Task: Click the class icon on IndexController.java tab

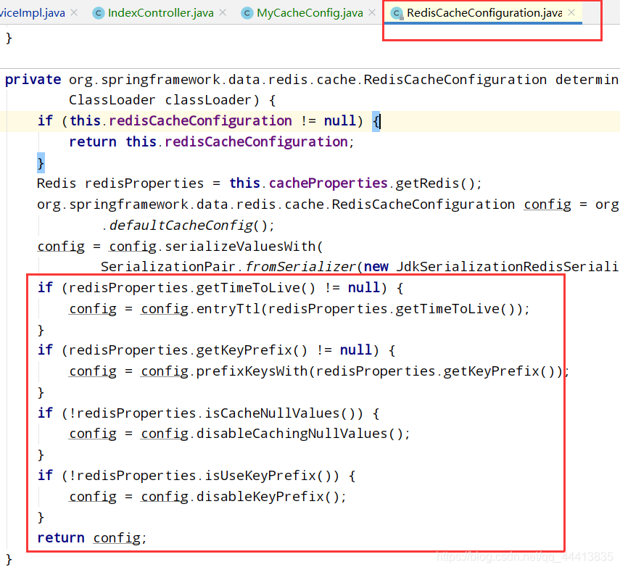Action: click(98, 14)
